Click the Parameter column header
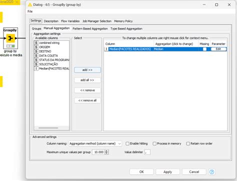Screen dimensions: 237x181 click(x=218, y=44)
